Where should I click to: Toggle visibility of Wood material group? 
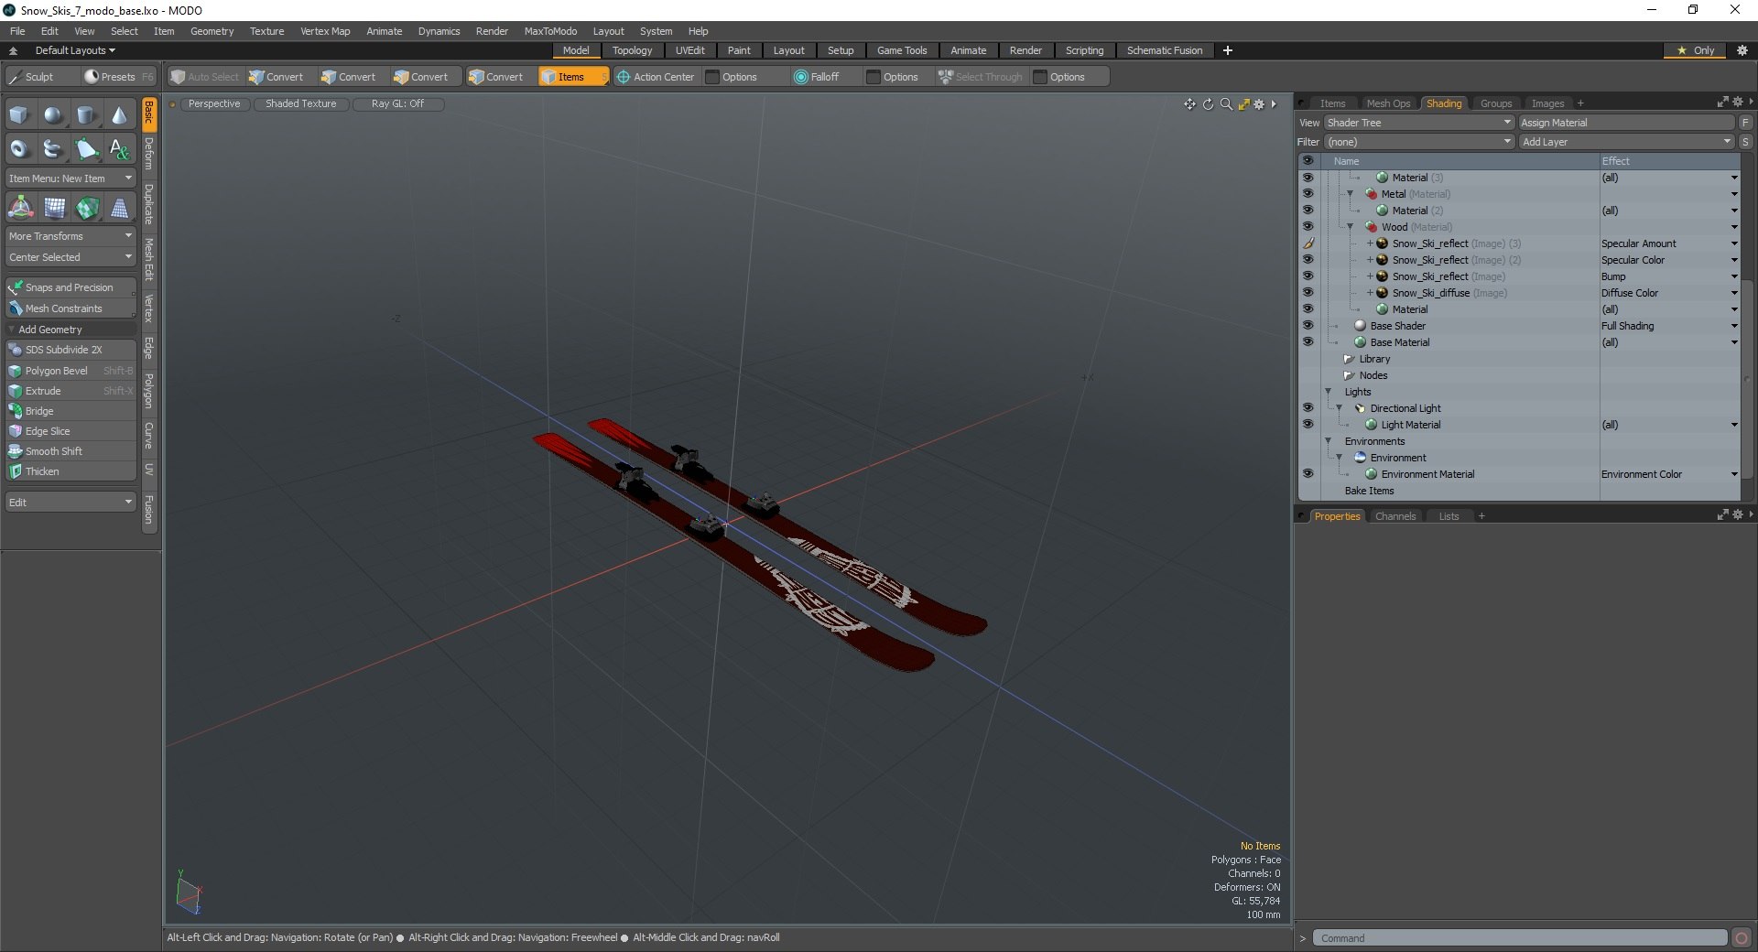(x=1308, y=227)
